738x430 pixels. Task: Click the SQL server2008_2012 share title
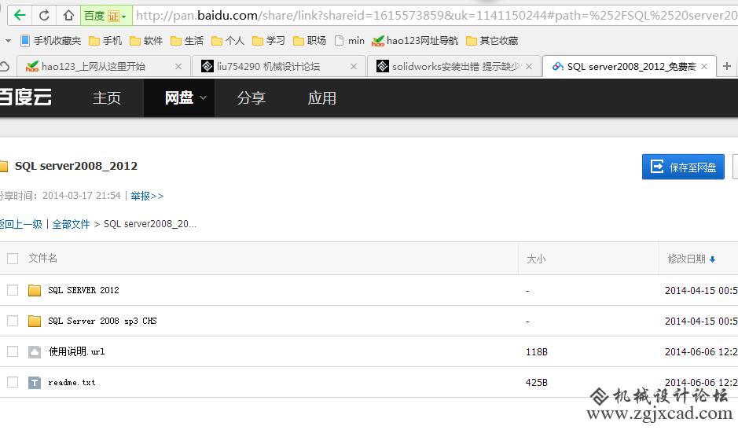tap(76, 166)
